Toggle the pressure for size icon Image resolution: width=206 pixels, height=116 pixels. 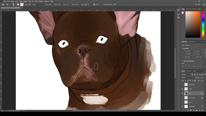[x=115, y=5]
